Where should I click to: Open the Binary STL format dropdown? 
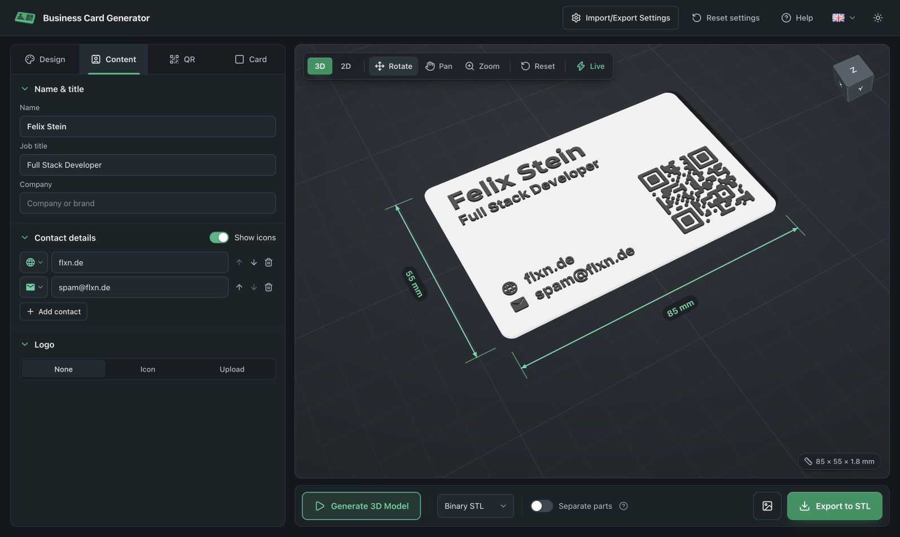click(x=476, y=506)
